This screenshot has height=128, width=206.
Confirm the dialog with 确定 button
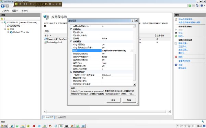pos(113,100)
